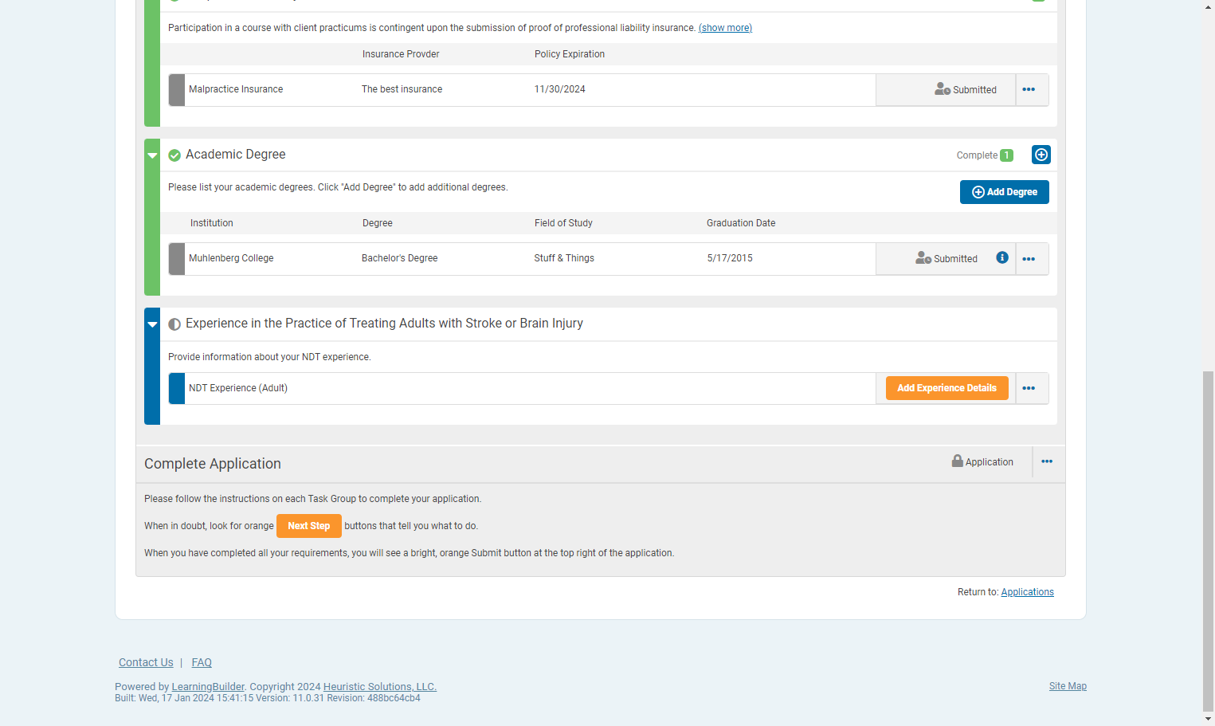Click the Add Degree button
The image size is (1215, 726).
1004,192
